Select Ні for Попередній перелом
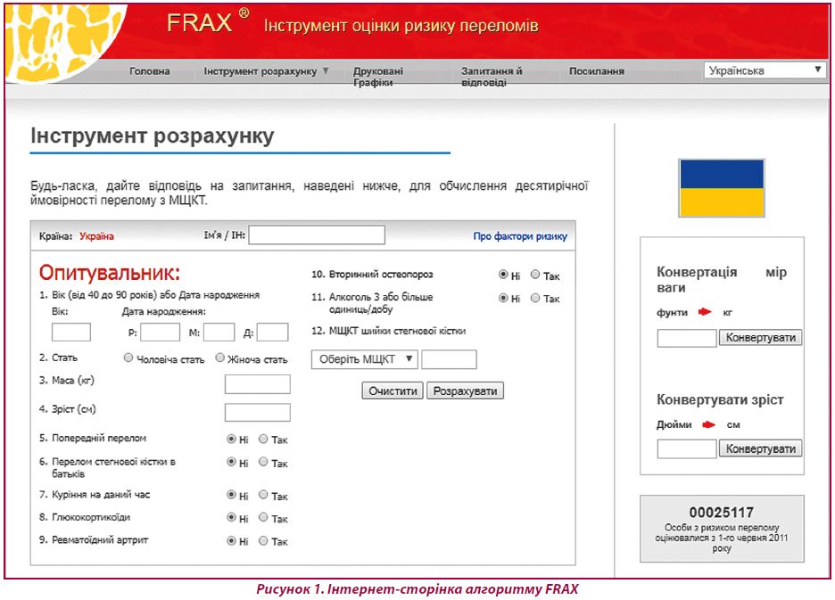The image size is (835, 600). 231,440
